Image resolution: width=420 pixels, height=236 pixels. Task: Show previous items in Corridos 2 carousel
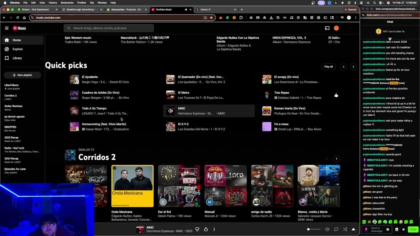(x=326, y=159)
